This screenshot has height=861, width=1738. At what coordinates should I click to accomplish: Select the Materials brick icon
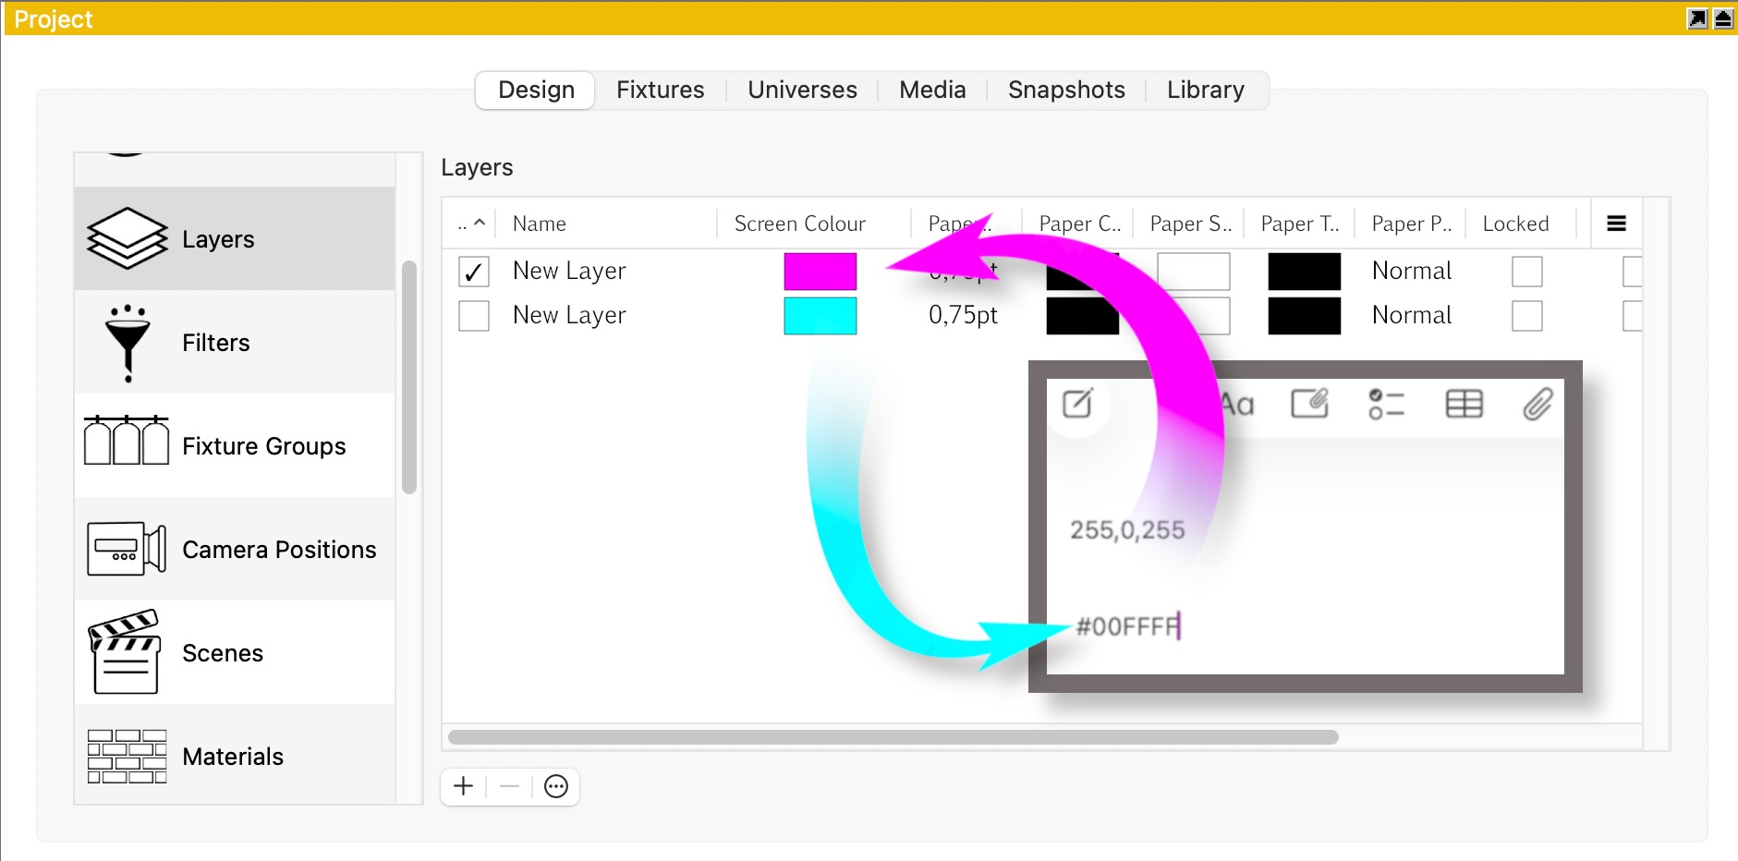(127, 756)
